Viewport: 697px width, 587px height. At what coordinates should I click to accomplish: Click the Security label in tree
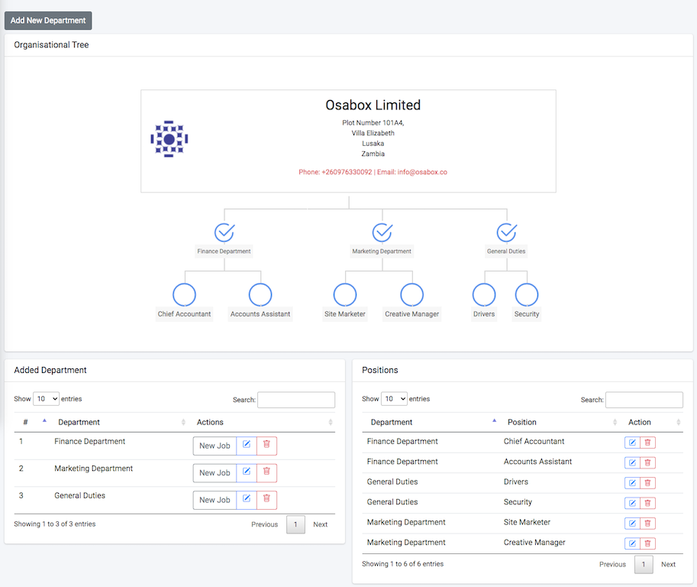pos(527,314)
